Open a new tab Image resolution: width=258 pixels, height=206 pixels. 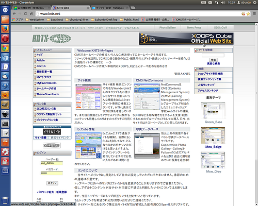tap(133, 8)
